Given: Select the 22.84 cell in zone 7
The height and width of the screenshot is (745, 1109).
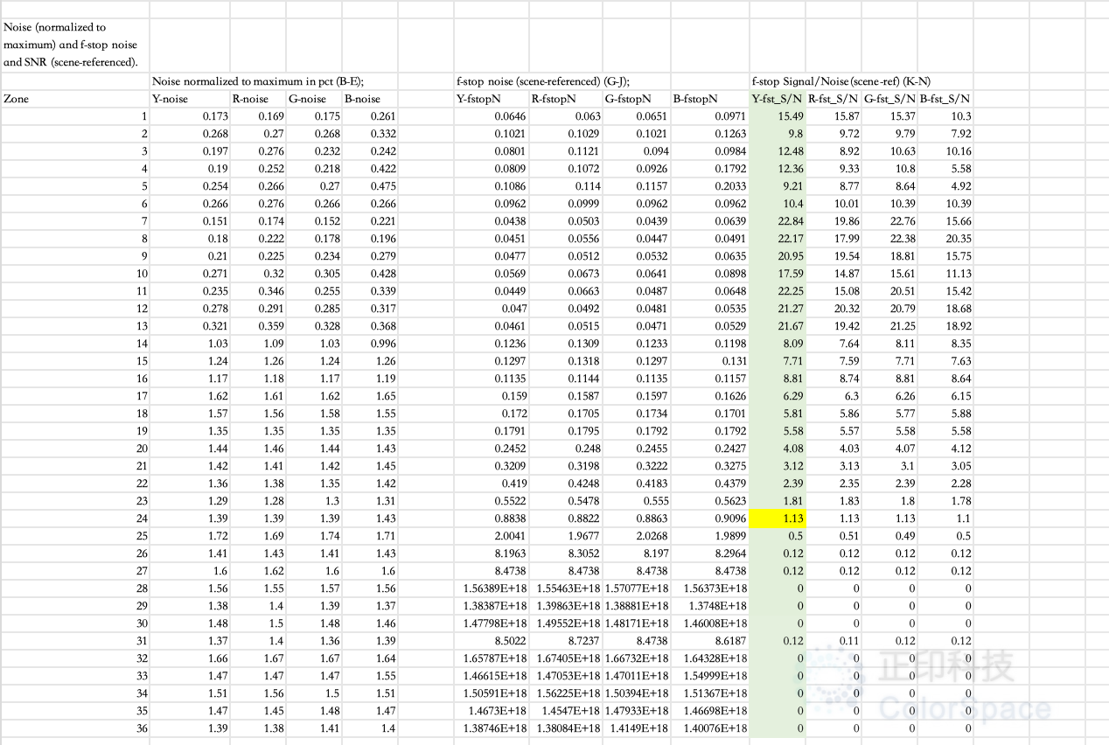Looking at the screenshot, I should tap(778, 221).
